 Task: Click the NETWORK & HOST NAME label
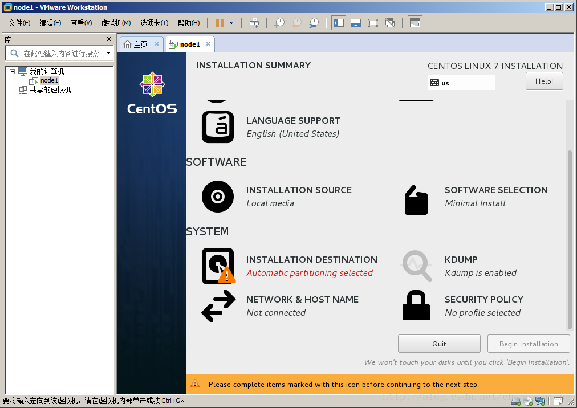[x=303, y=300]
